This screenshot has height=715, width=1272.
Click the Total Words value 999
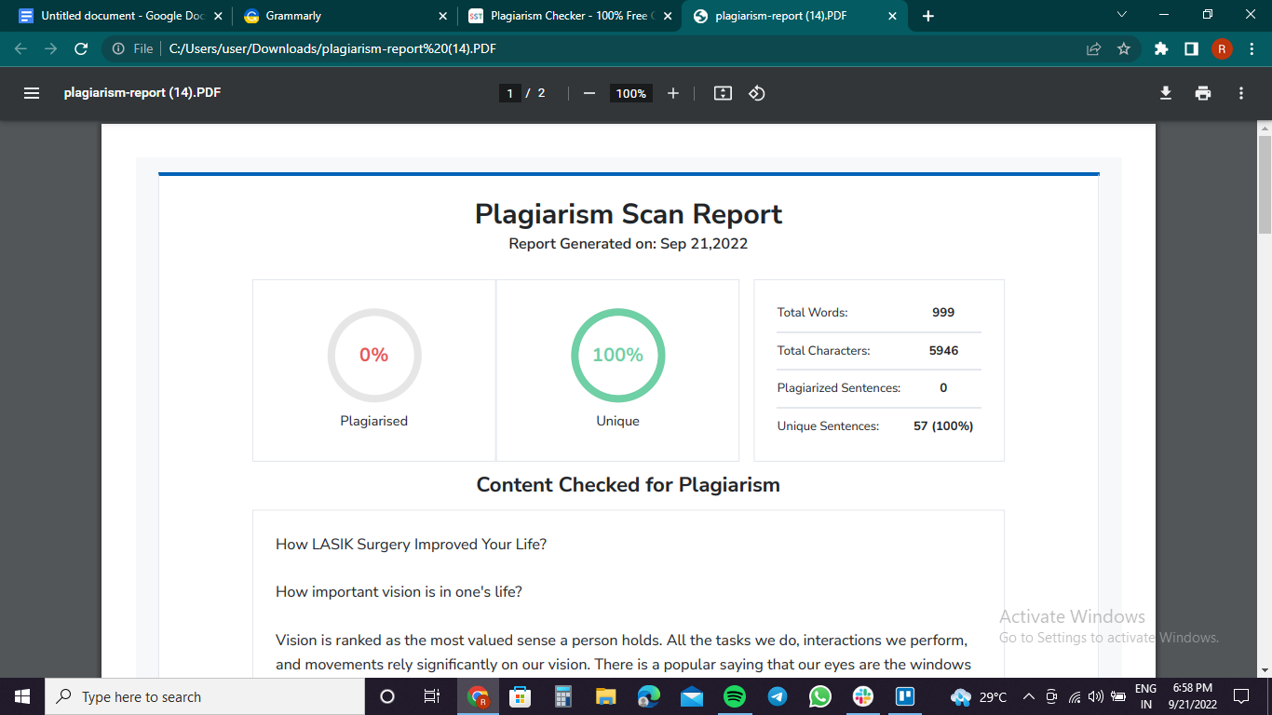point(943,313)
